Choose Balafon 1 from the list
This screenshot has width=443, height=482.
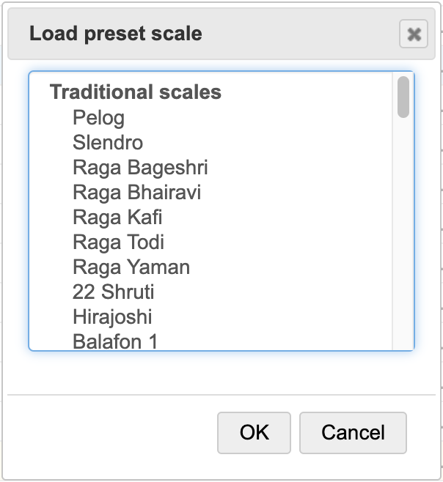(x=115, y=341)
